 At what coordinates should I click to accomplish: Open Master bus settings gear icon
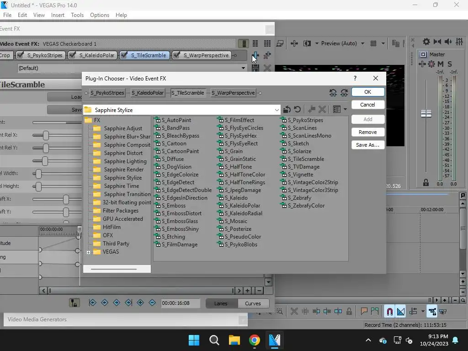[426, 42]
